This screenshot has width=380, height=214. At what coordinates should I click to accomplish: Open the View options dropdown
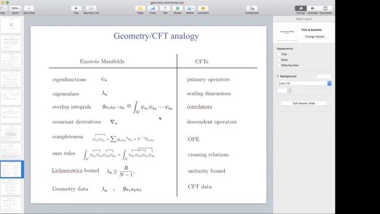pos(3,8)
